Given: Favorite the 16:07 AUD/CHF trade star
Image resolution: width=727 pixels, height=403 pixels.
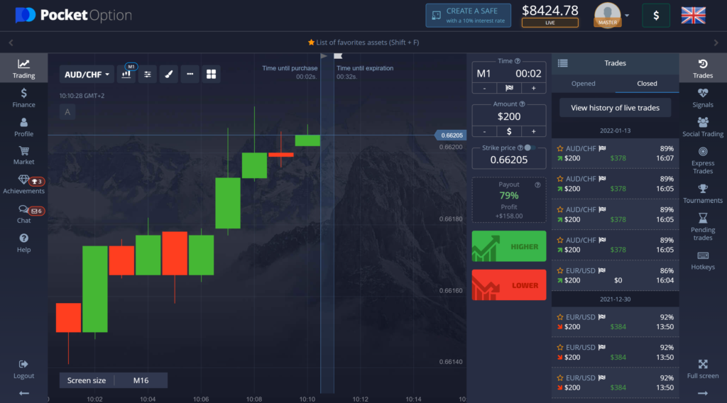Looking at the screenshot, I should click(x=560, y=149).
